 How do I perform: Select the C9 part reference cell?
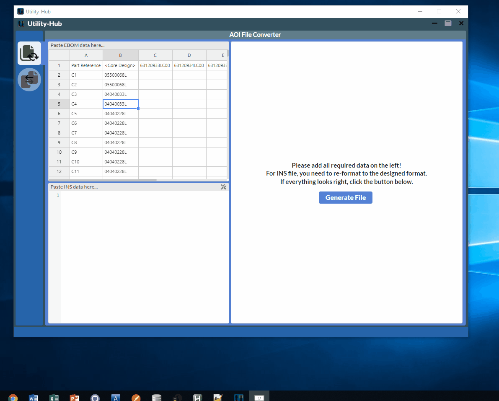(x=86, y=152)
